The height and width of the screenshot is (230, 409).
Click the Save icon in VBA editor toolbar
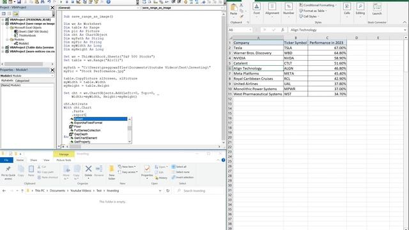point(19,2)
